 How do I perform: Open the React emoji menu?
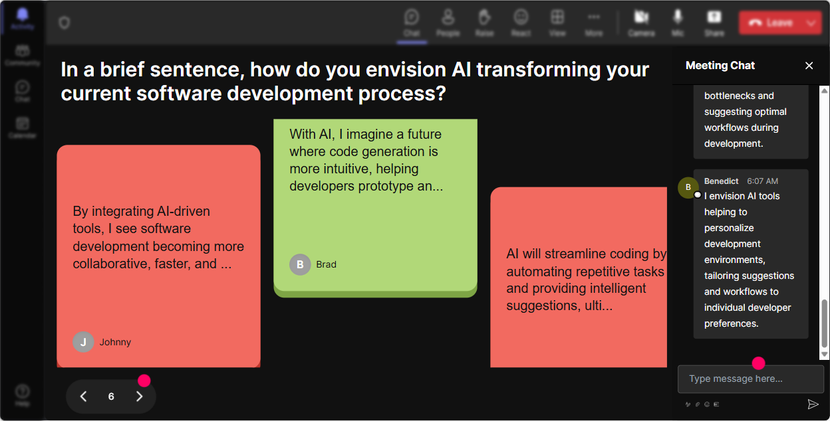[x=521, y=23]
